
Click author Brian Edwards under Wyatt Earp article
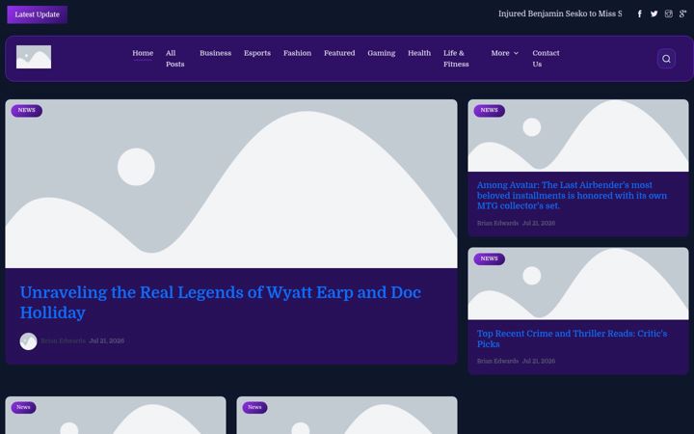[x=63, y=341]
